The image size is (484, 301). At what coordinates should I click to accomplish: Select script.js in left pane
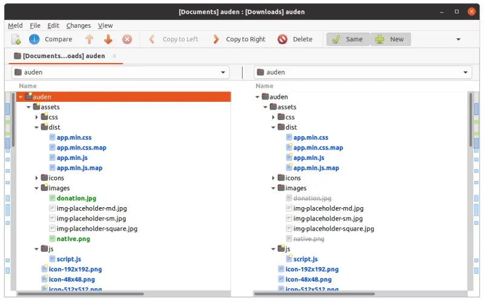click(68, 259)
